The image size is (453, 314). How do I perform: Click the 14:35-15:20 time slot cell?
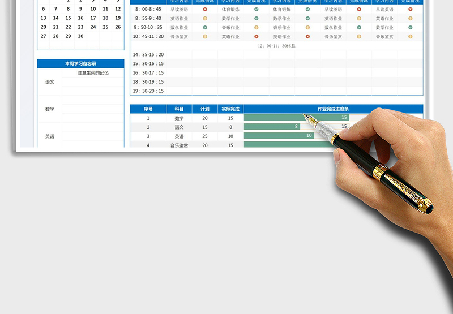tap(148, 55)
